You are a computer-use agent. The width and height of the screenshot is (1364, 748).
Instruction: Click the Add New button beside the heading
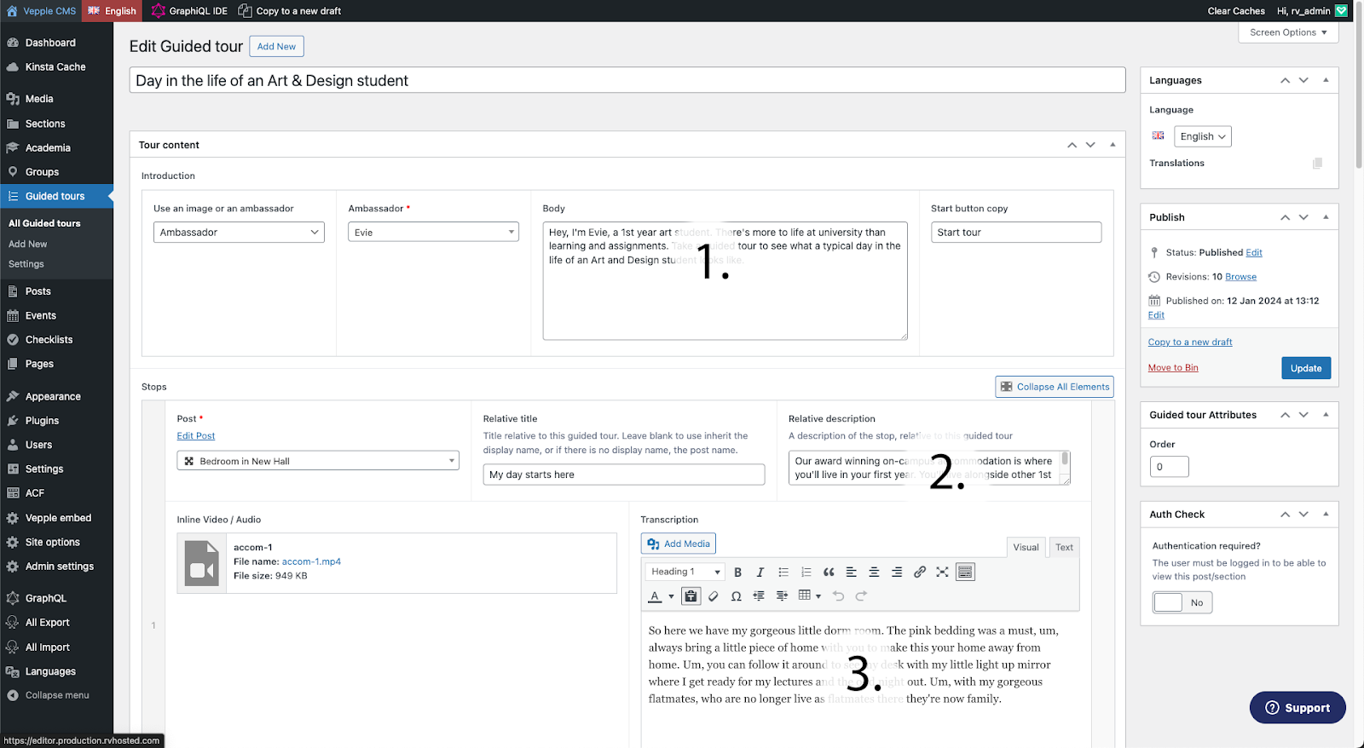[x=276, y=46]
